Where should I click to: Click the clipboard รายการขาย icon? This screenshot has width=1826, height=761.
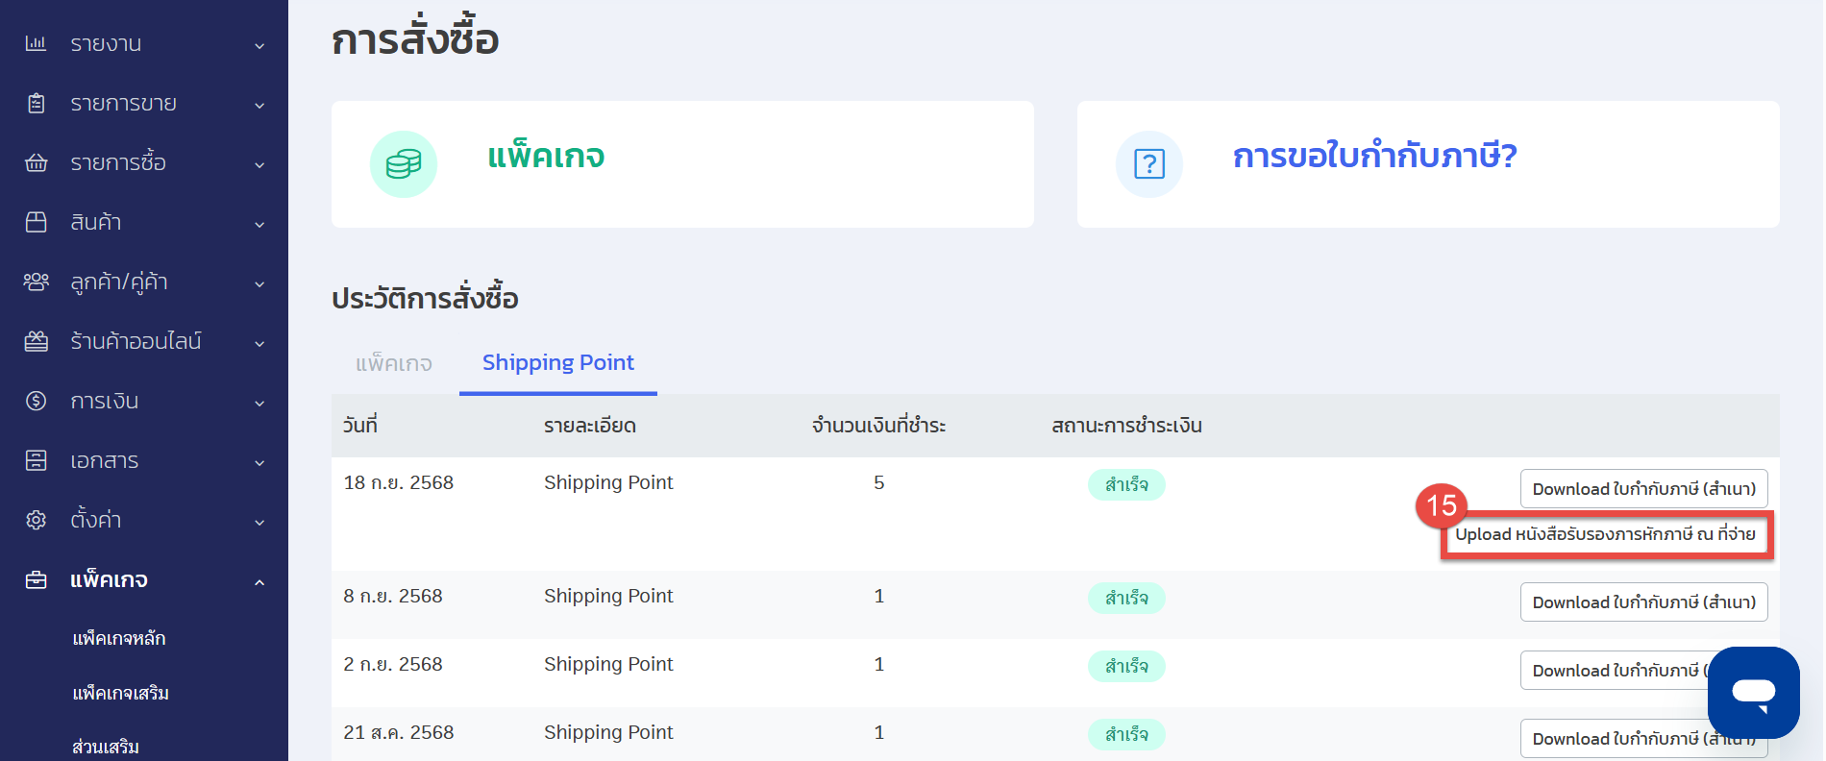pos(36,103)
